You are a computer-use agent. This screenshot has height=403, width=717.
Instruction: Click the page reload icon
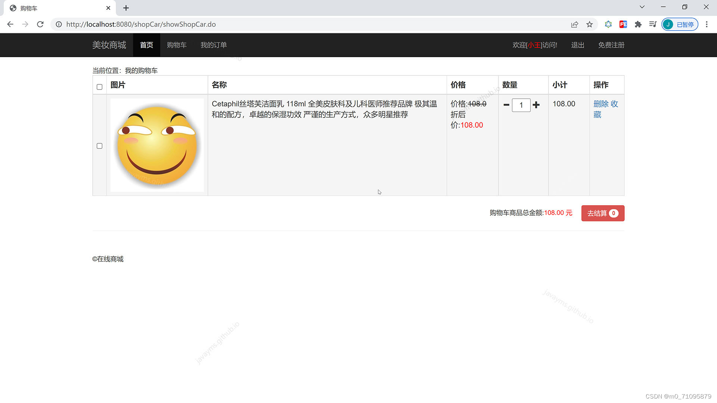(x=40, y=24)
